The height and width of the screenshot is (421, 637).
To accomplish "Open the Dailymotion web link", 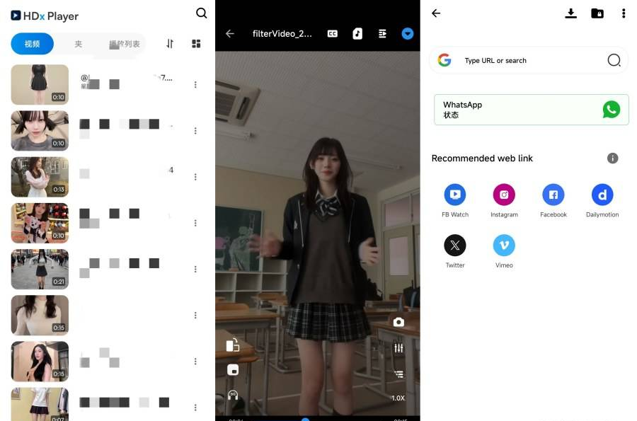I will point(602,195).
